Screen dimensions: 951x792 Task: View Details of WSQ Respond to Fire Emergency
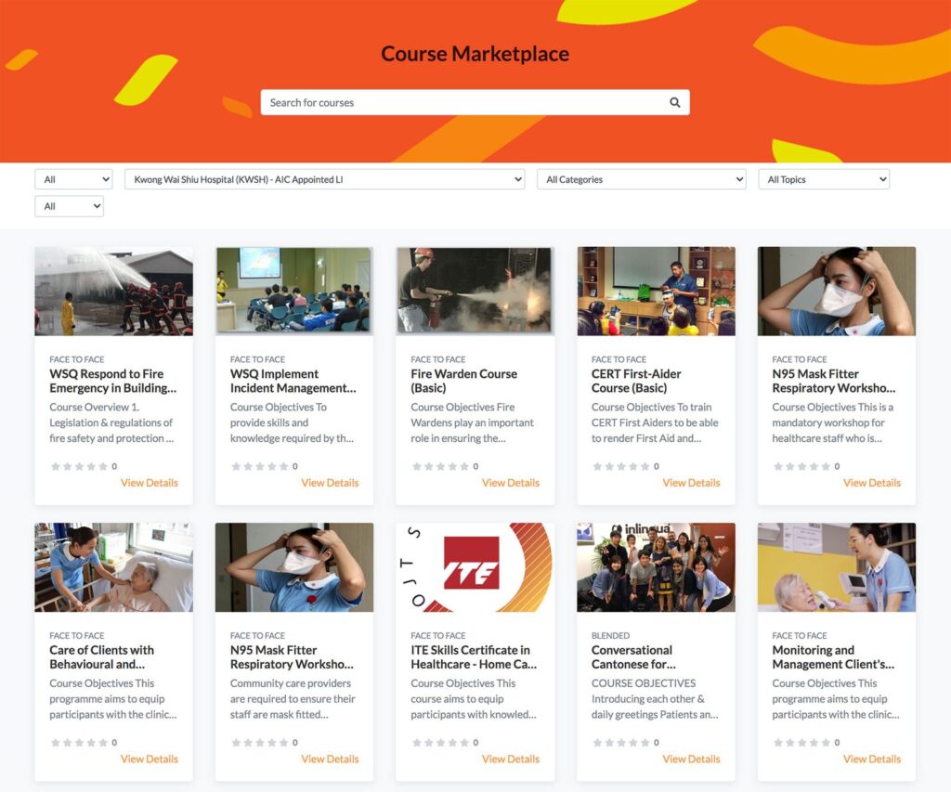click(x=150, y=483)
